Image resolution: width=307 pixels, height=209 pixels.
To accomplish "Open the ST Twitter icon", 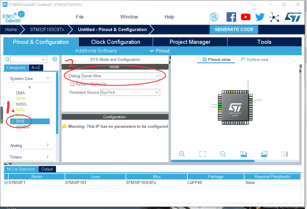I will [x=260, y=17].
